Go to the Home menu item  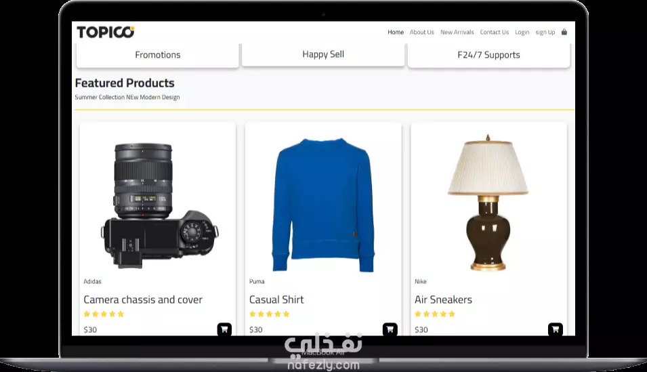pos(395,33)
